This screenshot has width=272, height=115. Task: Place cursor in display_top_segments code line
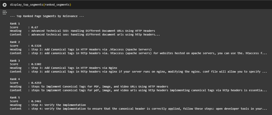(41, 5)
